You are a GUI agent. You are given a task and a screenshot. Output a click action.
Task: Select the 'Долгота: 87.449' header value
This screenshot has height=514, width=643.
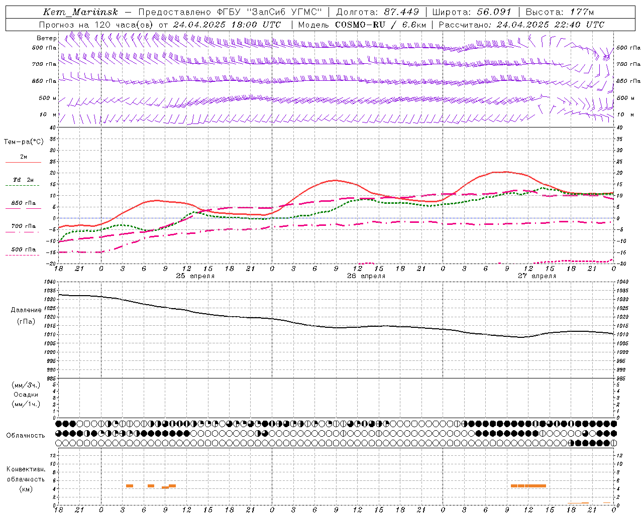(x=377, y=12)
